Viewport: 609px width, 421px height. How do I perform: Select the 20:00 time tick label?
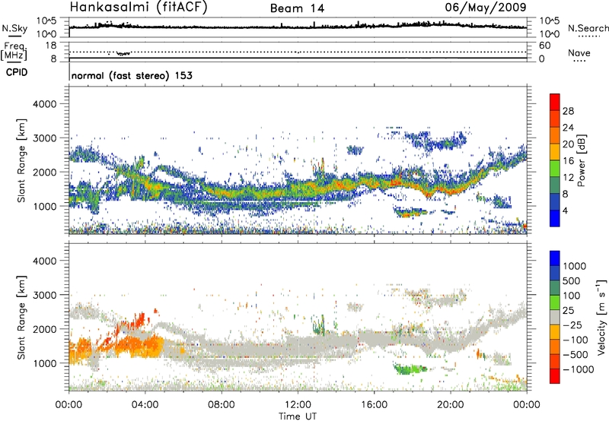point(450,405)
